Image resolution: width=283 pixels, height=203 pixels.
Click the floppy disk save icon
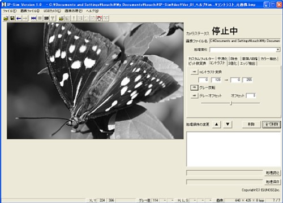coord(12,18)
